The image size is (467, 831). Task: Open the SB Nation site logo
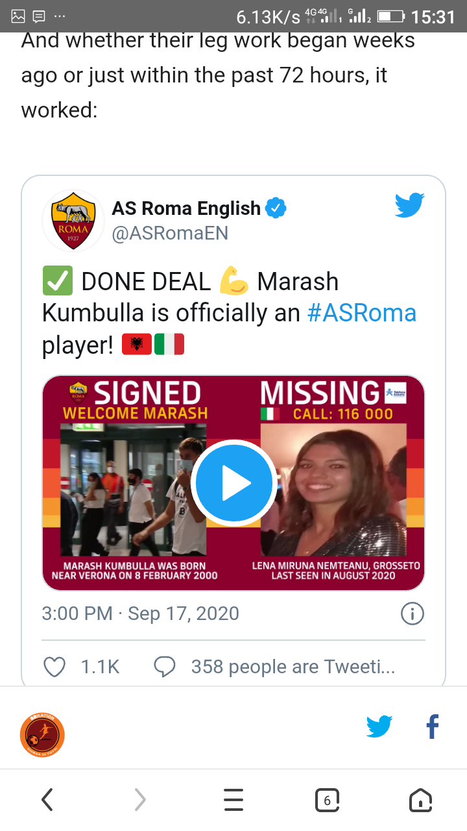pyautogui.click(x=42, y=736)
